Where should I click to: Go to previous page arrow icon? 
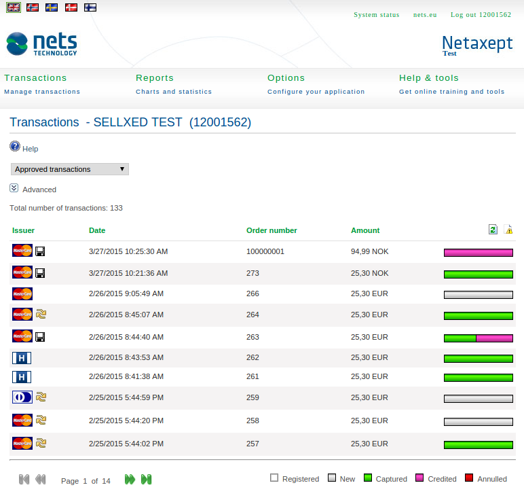[41, 479]
